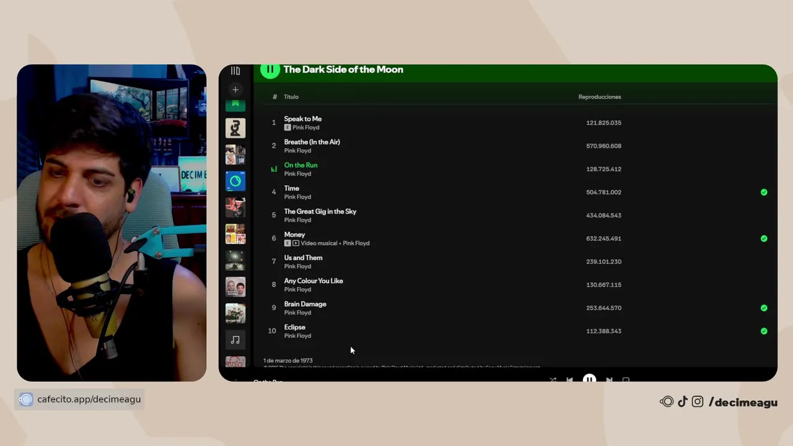
Task: Toggle the saved checkmark for Eclipse
Action: pos(764,331)
